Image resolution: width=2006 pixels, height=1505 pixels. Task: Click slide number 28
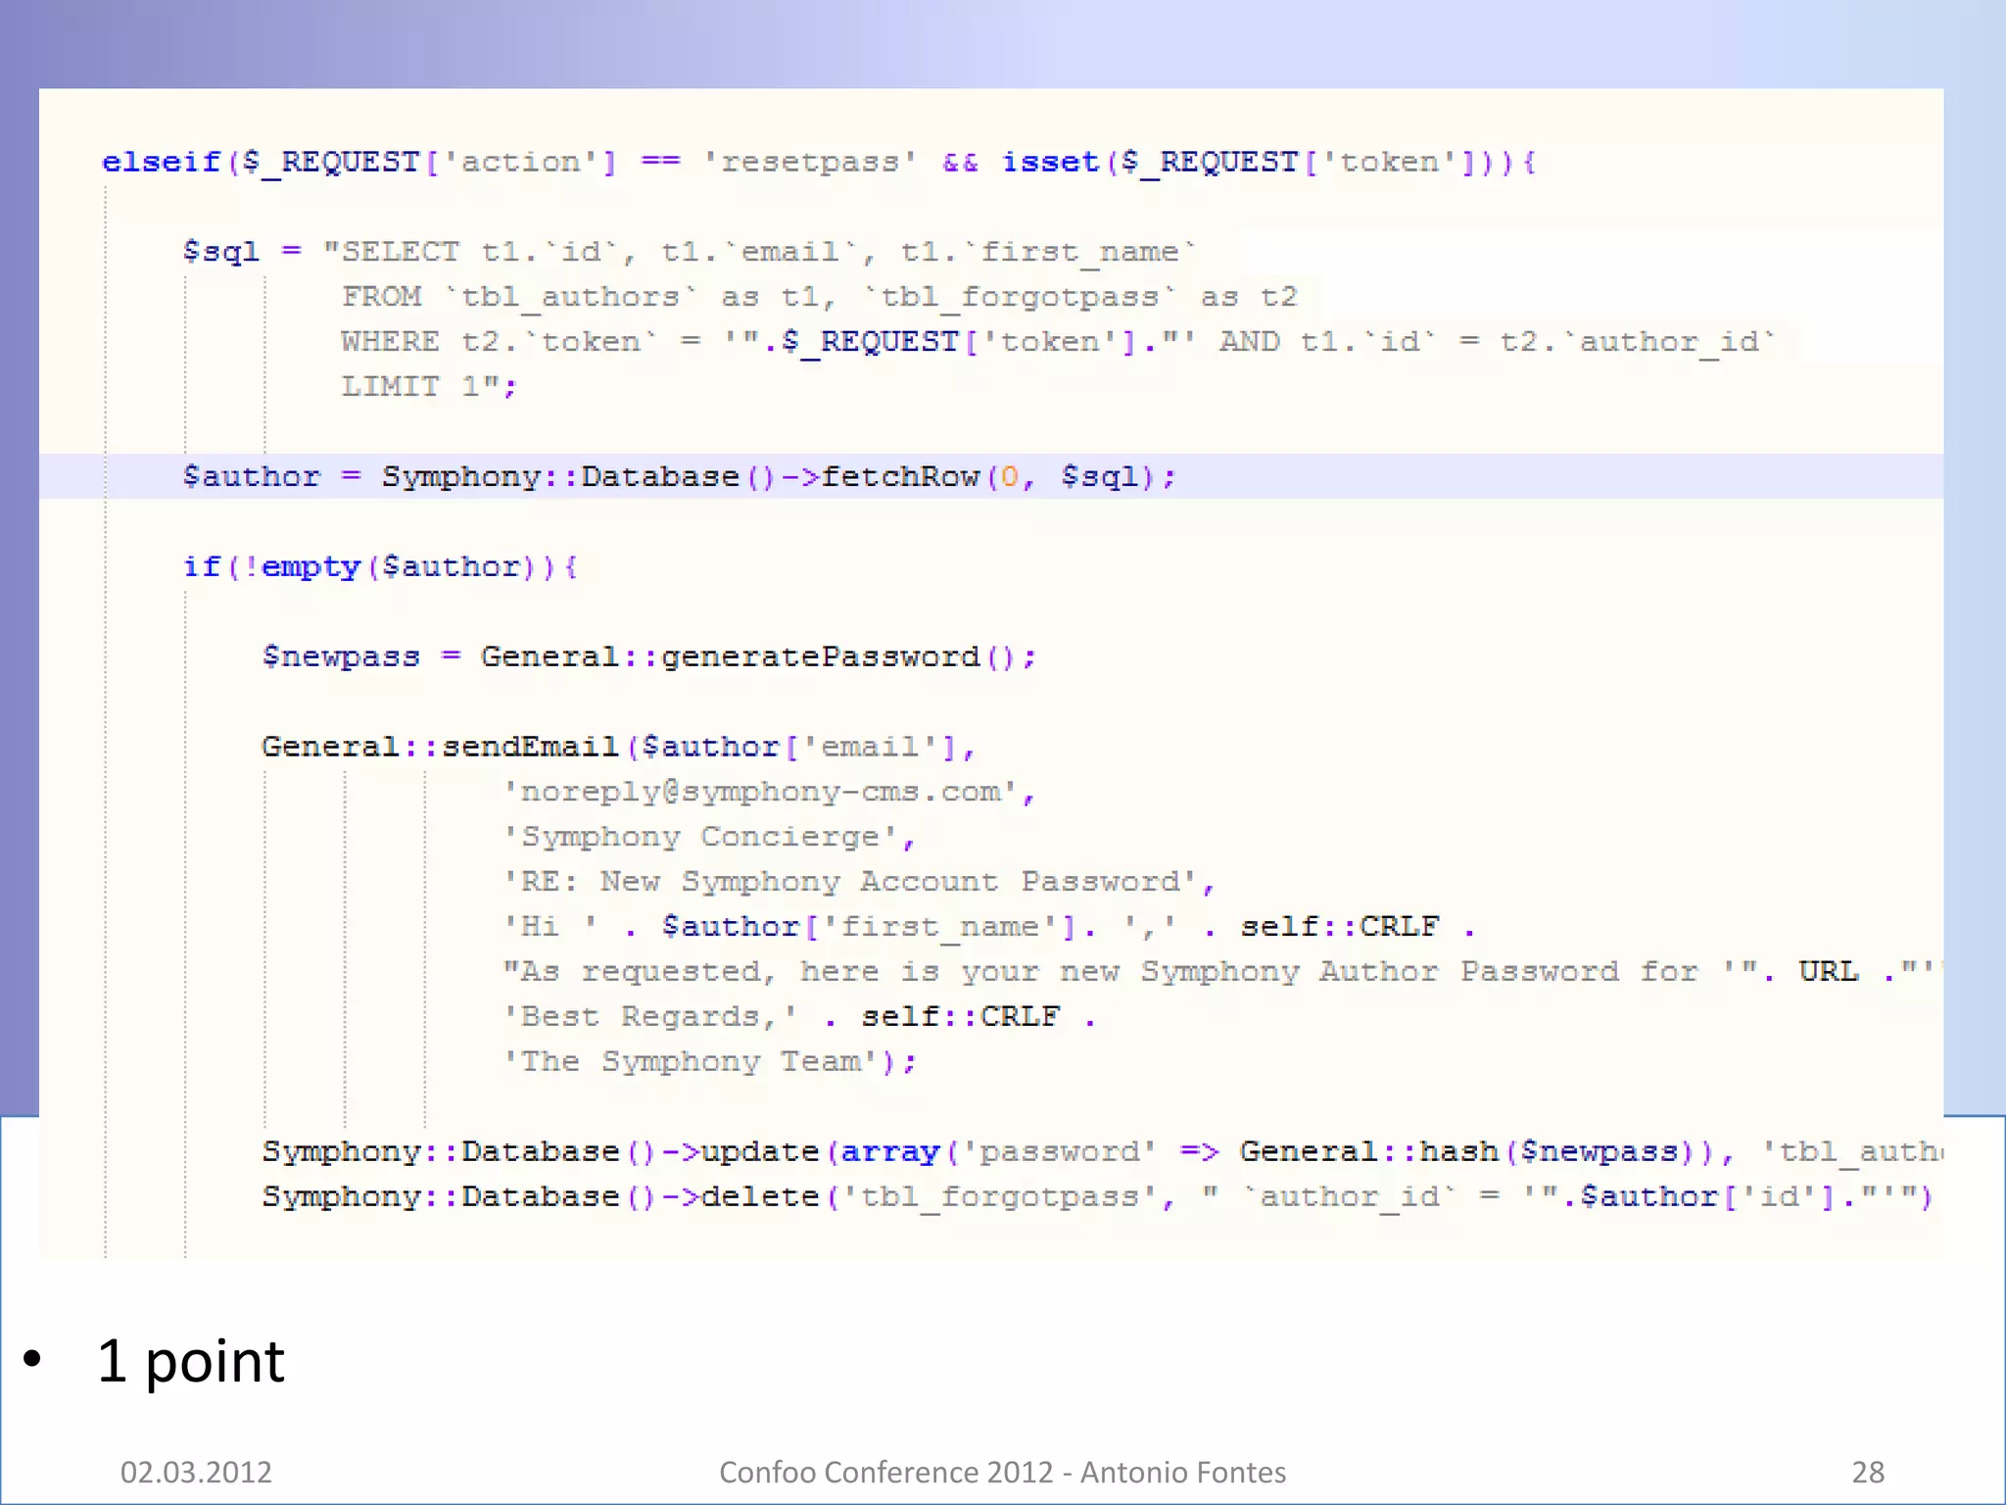click(x=1867, y=1472)
